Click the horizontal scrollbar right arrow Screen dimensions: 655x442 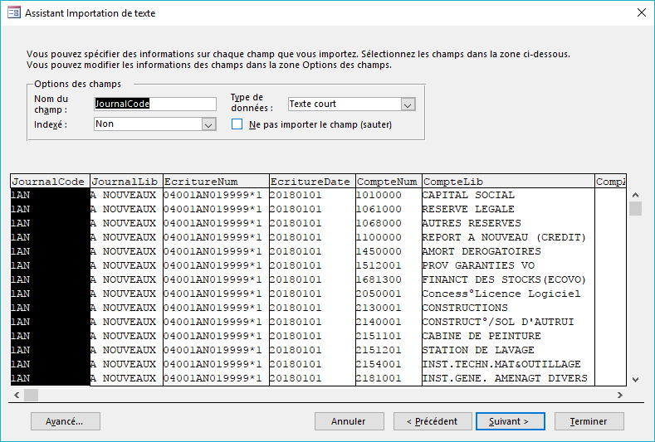pos(620,395)
